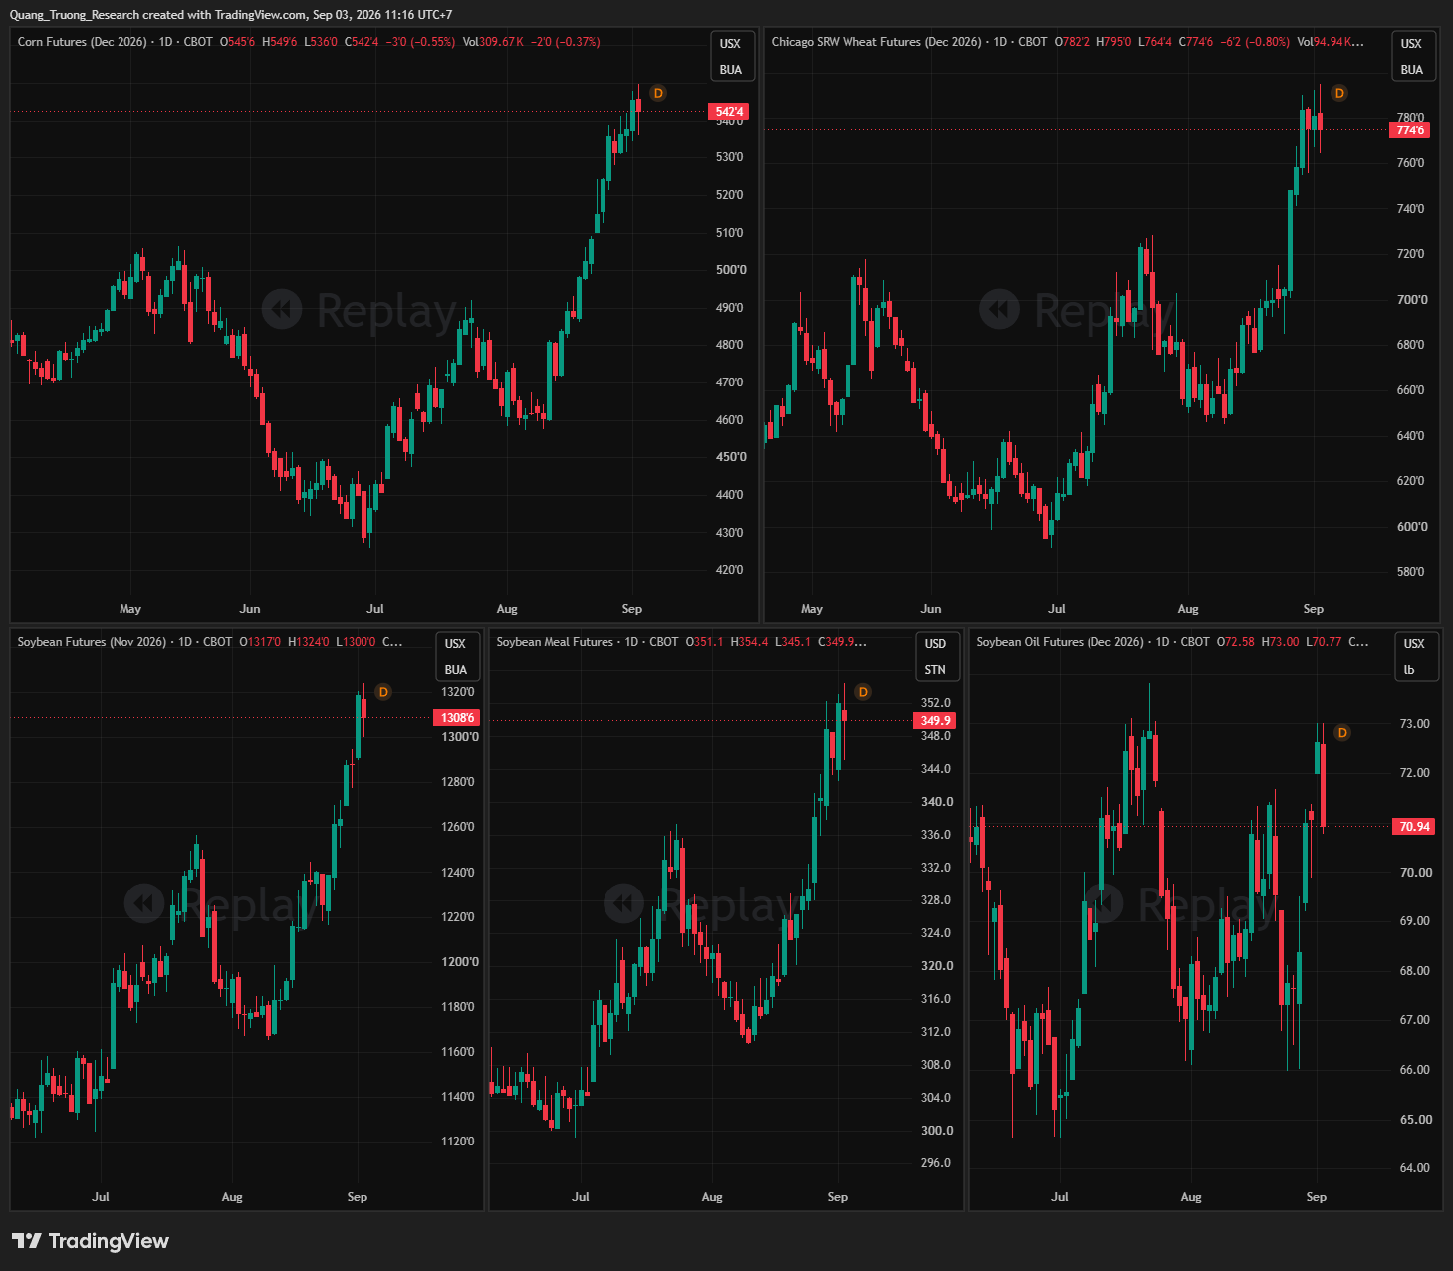Click the Replay watermark icon on Corn chart

282,310
